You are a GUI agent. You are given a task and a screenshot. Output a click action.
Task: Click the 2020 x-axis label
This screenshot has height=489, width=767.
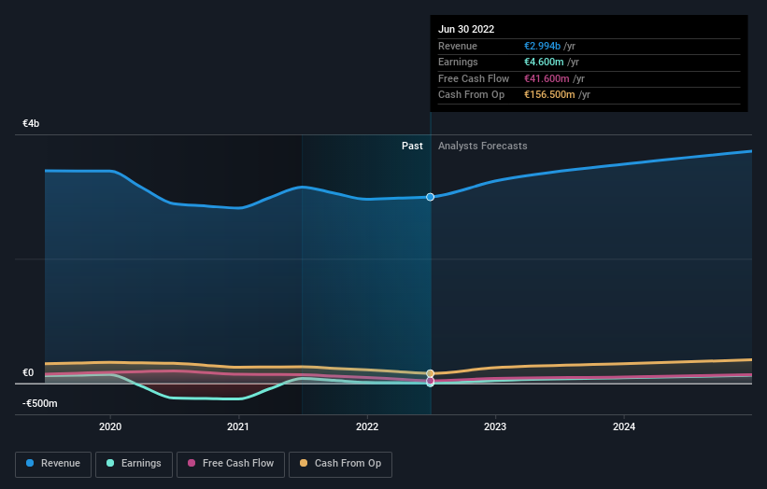[110, 426]
